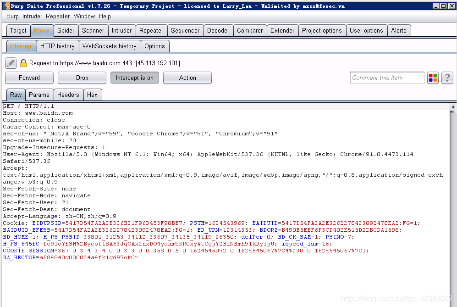The height and width of the screenshot is (307, 457).
Task: Click the yellow padlock HTTPS icon
Action: (x=23, y=63)
